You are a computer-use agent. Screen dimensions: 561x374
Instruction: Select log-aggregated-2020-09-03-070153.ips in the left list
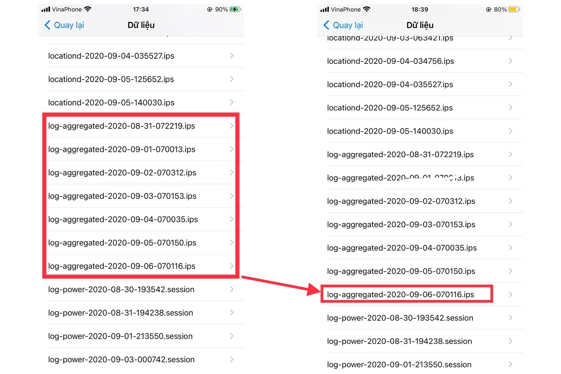pos(122,196)
